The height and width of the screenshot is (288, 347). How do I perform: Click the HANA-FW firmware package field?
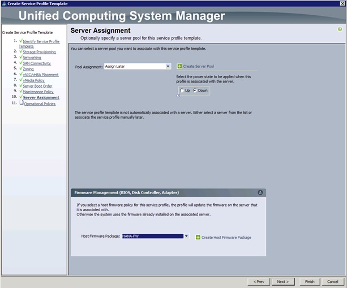coord(153,236)
